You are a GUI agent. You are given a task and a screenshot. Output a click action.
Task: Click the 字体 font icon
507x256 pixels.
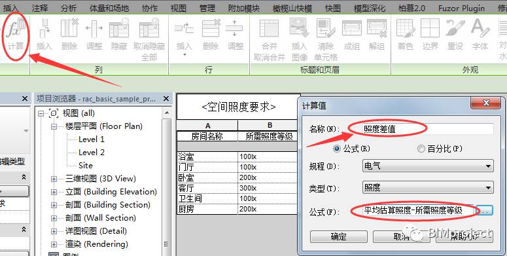480,28
